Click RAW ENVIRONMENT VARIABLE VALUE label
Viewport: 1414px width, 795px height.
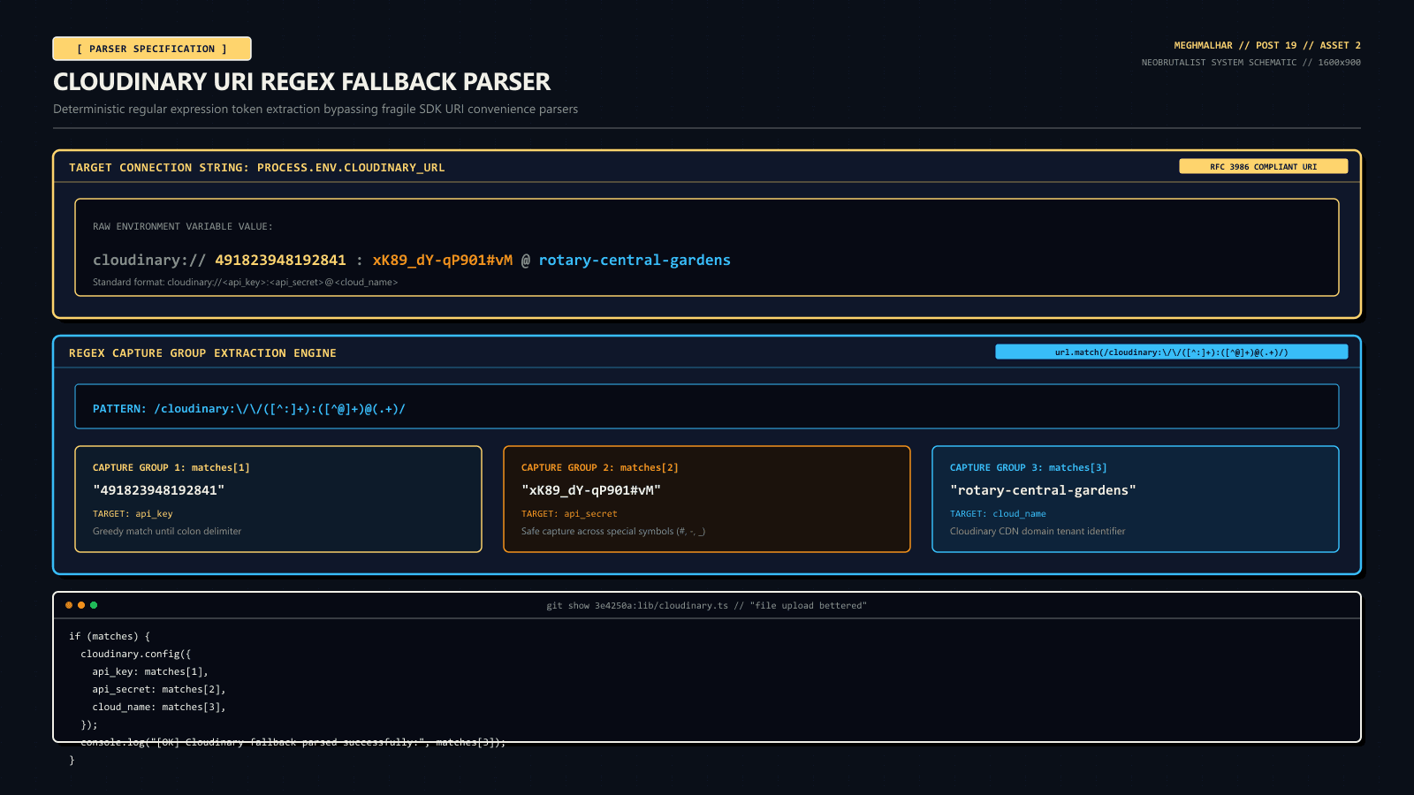[182, 226]
